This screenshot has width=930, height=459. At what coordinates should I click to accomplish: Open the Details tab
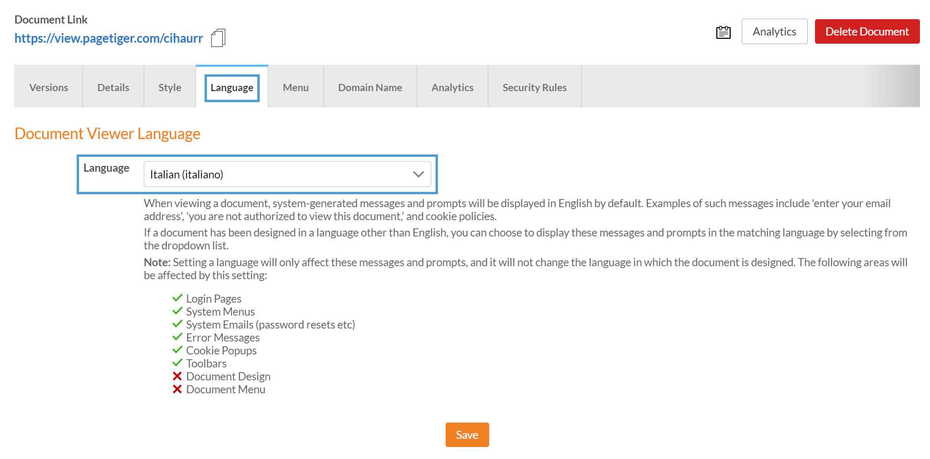(113, 87)
